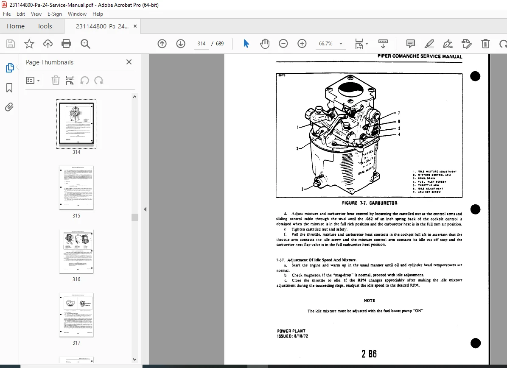Click the scrolling mode tool icon
This screenshot has width=507, height=368.
tap(383, 44)
